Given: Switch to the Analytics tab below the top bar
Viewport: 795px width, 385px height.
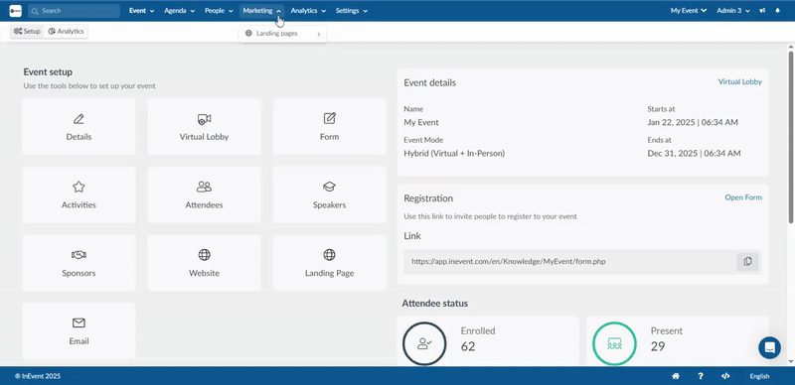Looking at the screenshot, I should (x=66, y=32).
